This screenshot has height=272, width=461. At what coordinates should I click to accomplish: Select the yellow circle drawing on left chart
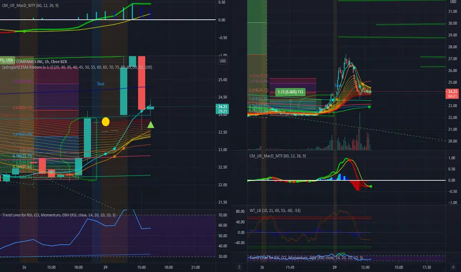tap(105, 122)
